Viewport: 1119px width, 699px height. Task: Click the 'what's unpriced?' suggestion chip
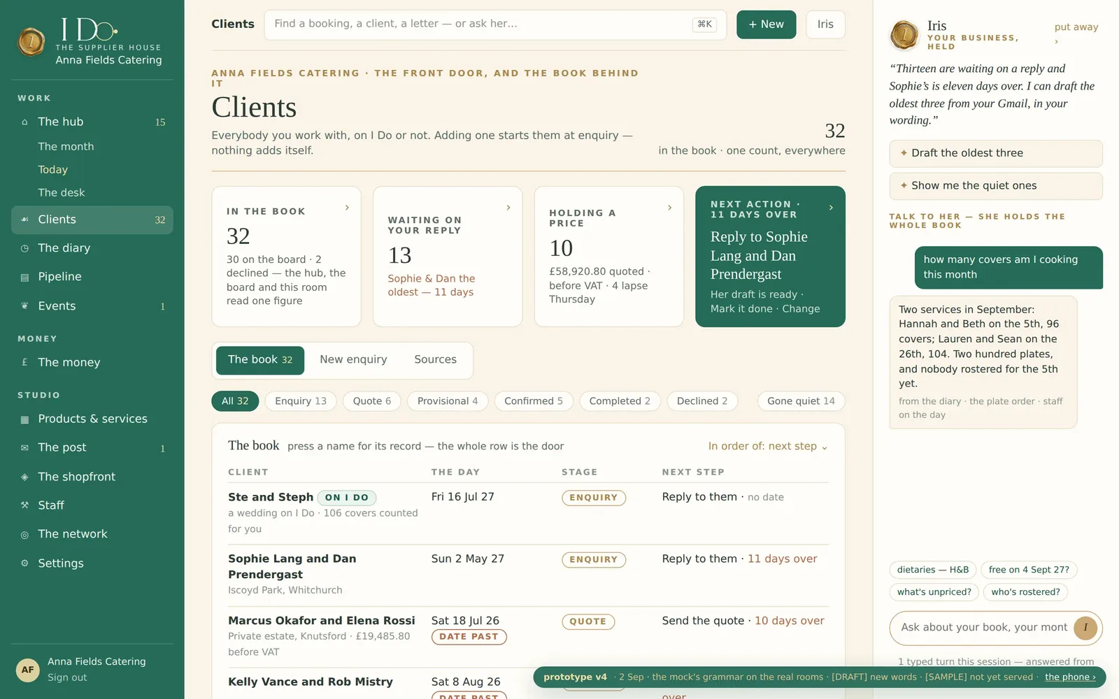(x=934, y=592)
